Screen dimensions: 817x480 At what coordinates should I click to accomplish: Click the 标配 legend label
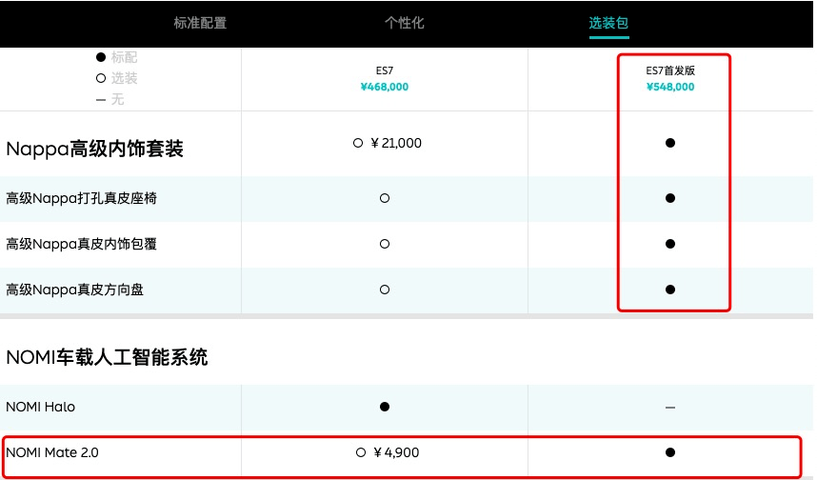124,57
